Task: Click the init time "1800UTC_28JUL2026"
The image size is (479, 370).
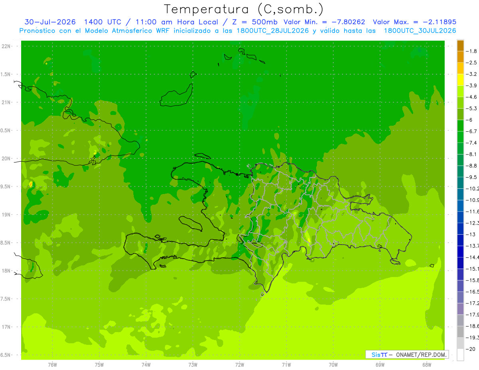Action: click(272, 31)
